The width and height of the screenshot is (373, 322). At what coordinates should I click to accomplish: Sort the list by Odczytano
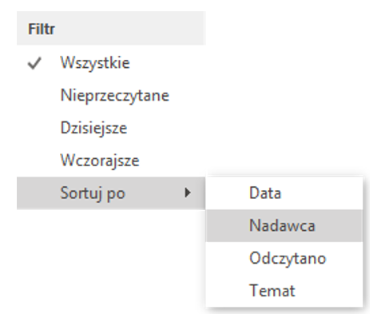click(x=284, y=258)
